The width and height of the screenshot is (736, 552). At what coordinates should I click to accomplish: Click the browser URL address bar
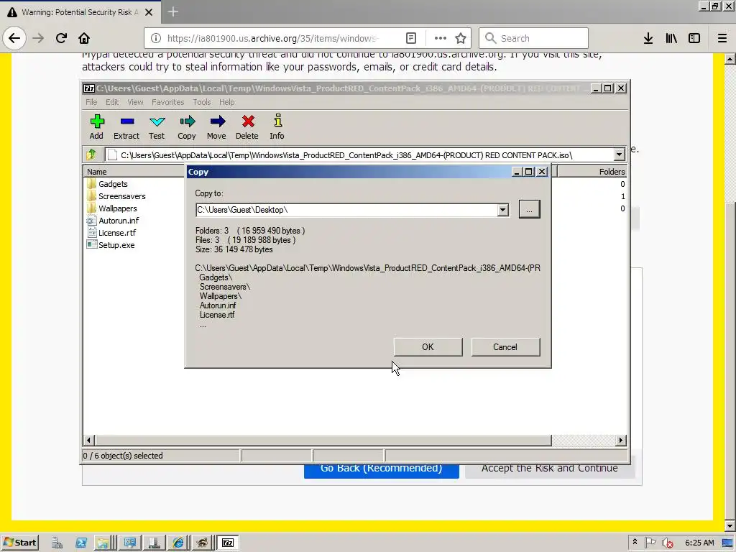(308, 38)
